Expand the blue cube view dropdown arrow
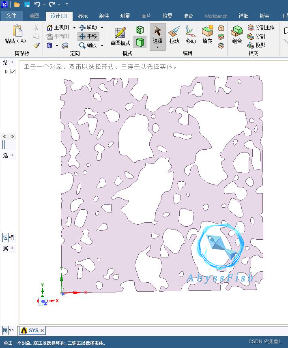 [x=57, y=45]
